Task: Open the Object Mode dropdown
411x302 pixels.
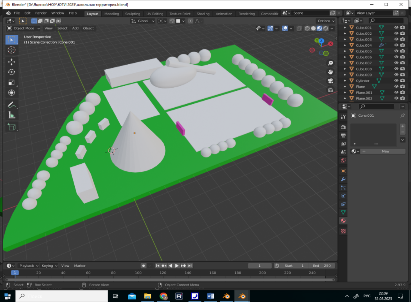Action: (24, 28)
